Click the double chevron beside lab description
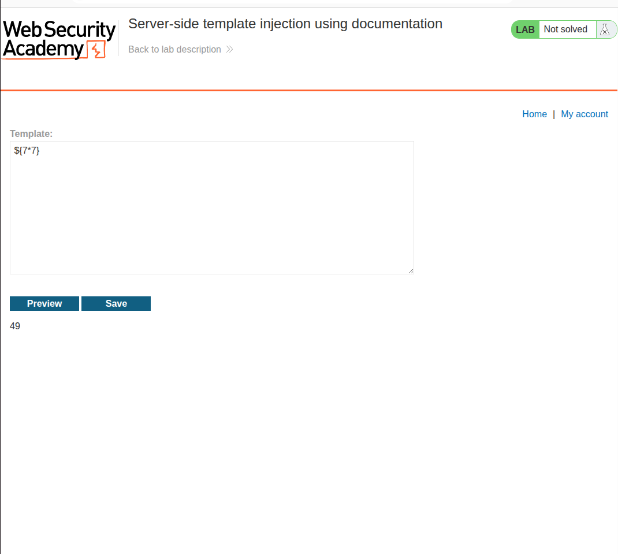The height and width of the screenshot is (554, 618). point(229,50)
